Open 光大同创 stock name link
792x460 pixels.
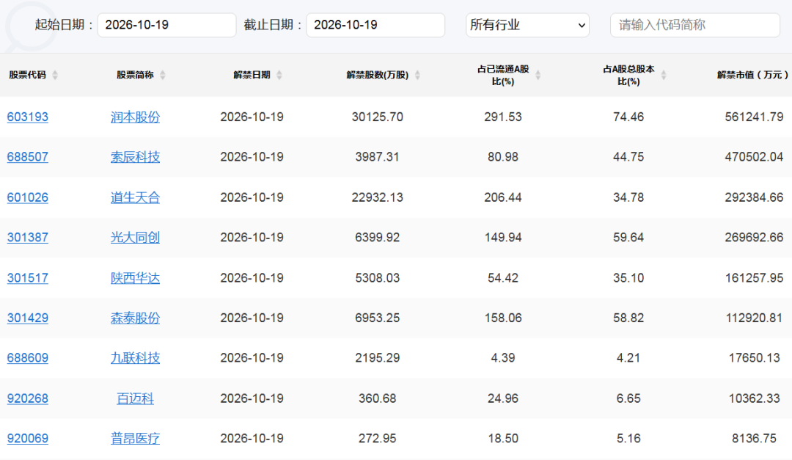click(x=136, y=237)
